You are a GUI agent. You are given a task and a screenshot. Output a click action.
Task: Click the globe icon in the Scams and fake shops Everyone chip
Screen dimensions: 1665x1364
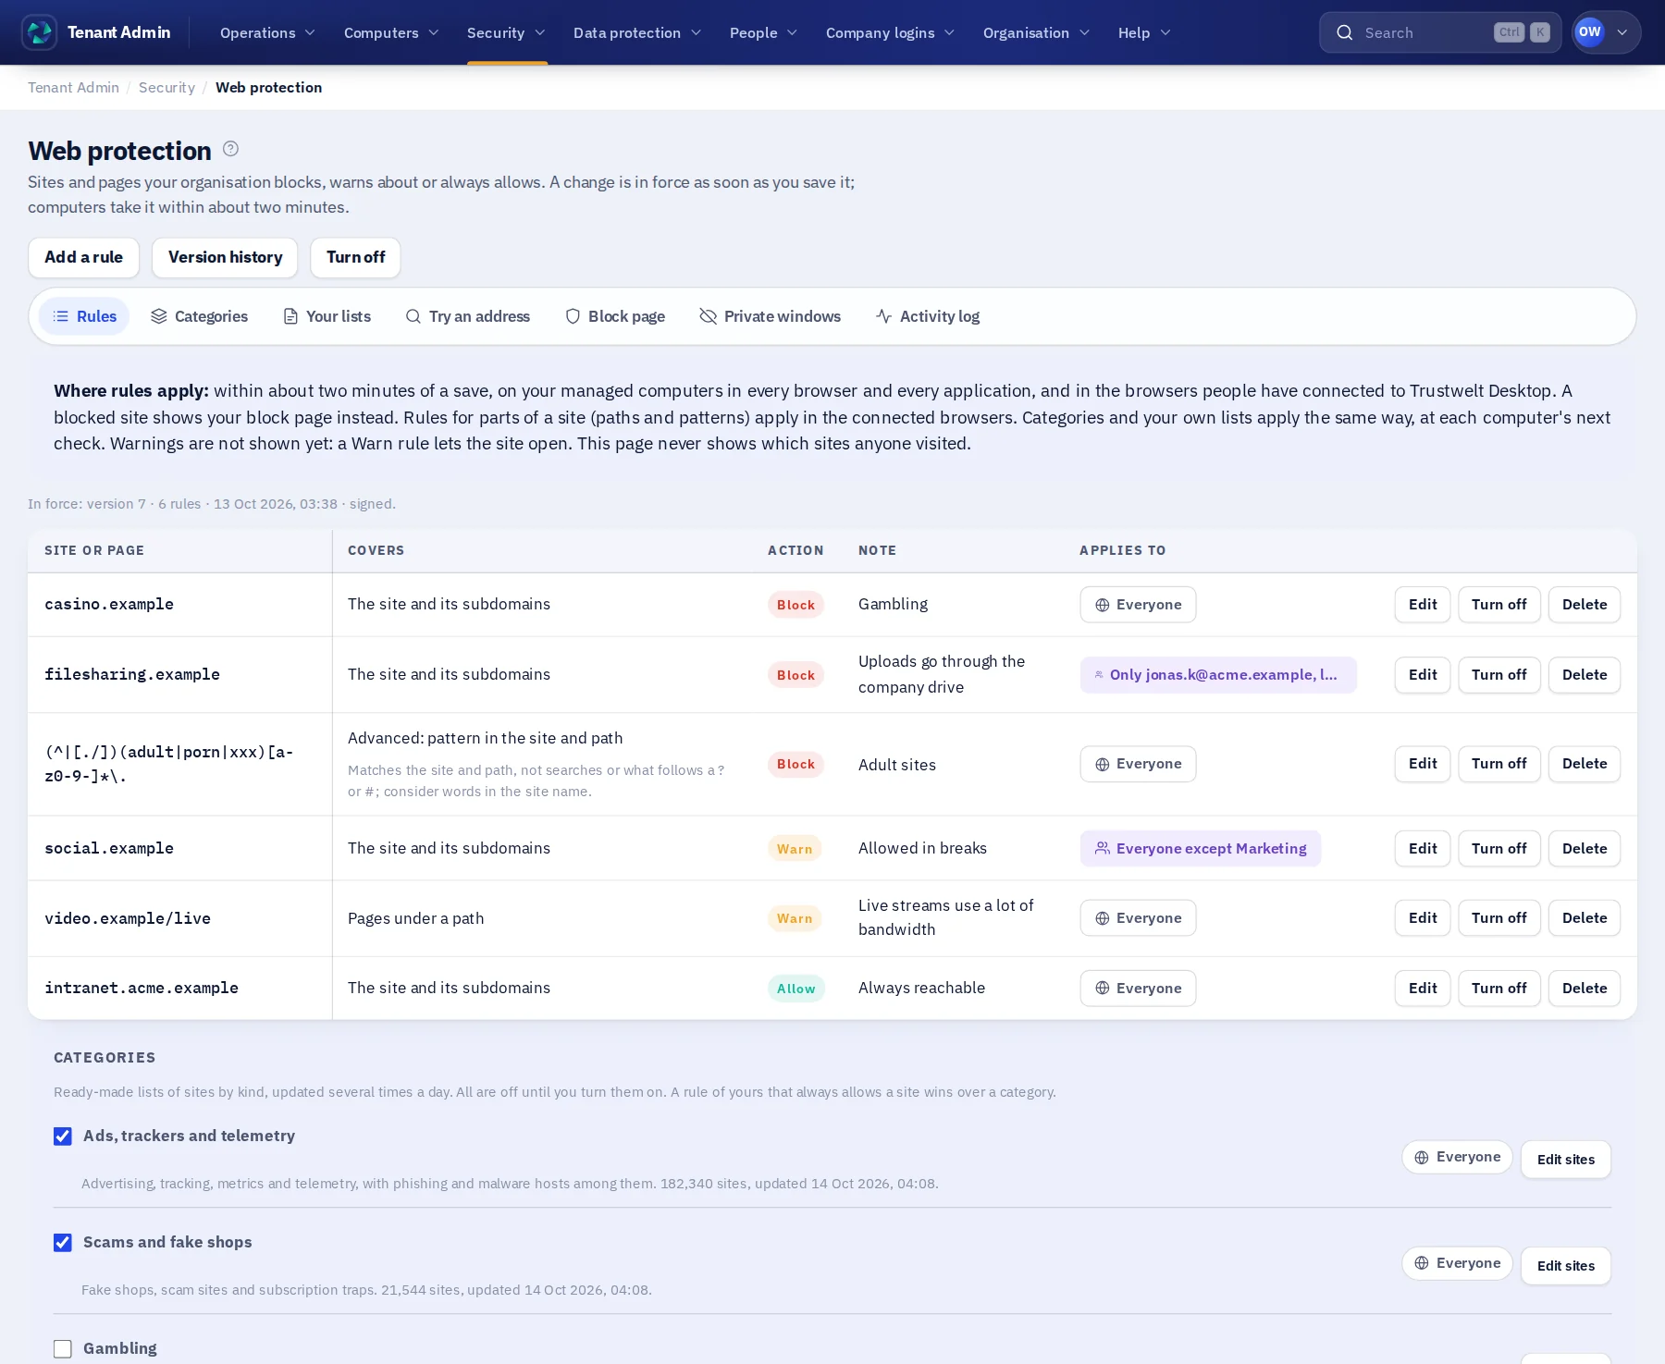click(x=1422, y=1263)
